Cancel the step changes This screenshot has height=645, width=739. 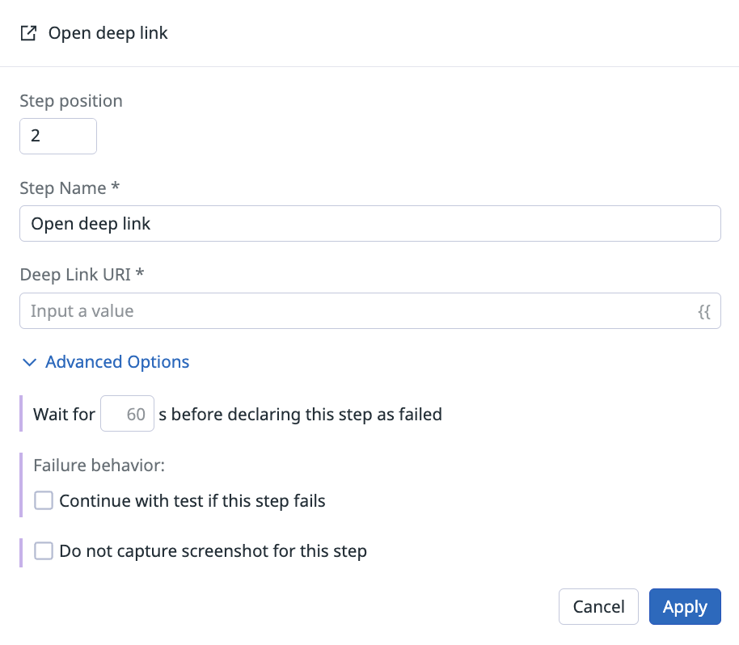tap(598, 606)
